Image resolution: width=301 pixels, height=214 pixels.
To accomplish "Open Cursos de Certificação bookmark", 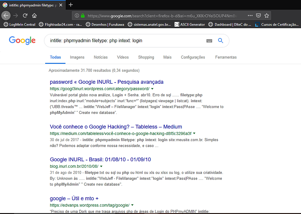I will coord(277,25).
